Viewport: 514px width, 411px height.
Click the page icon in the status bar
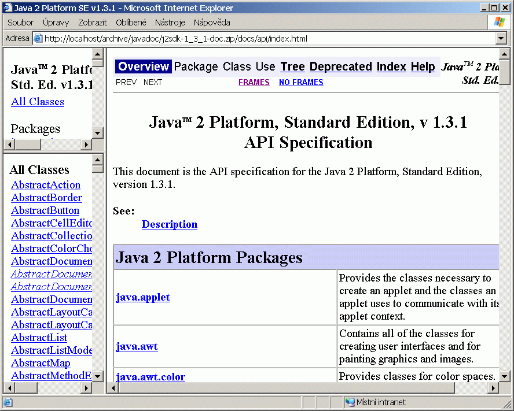point(8,402)
